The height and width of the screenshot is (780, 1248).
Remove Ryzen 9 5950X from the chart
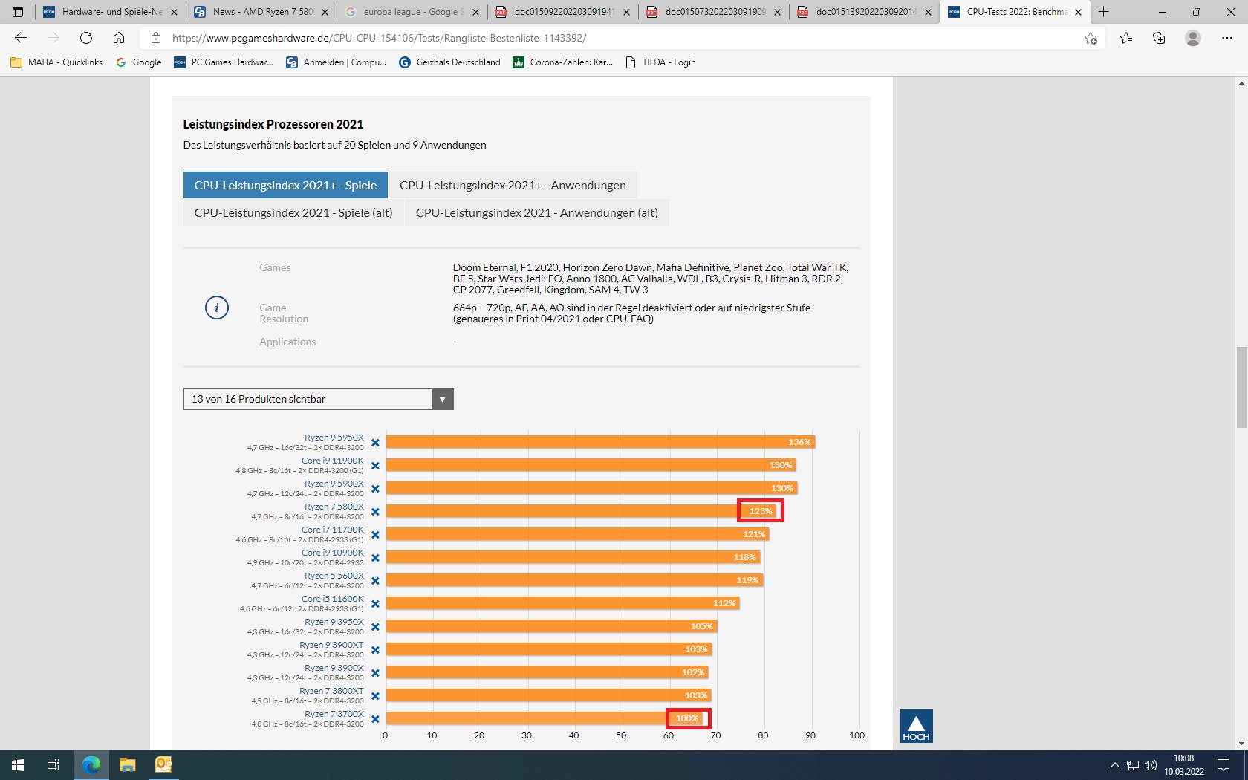click(x=375, y=443)
